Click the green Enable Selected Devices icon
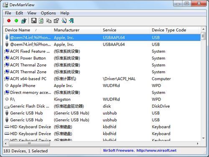 tap(16, 21)
